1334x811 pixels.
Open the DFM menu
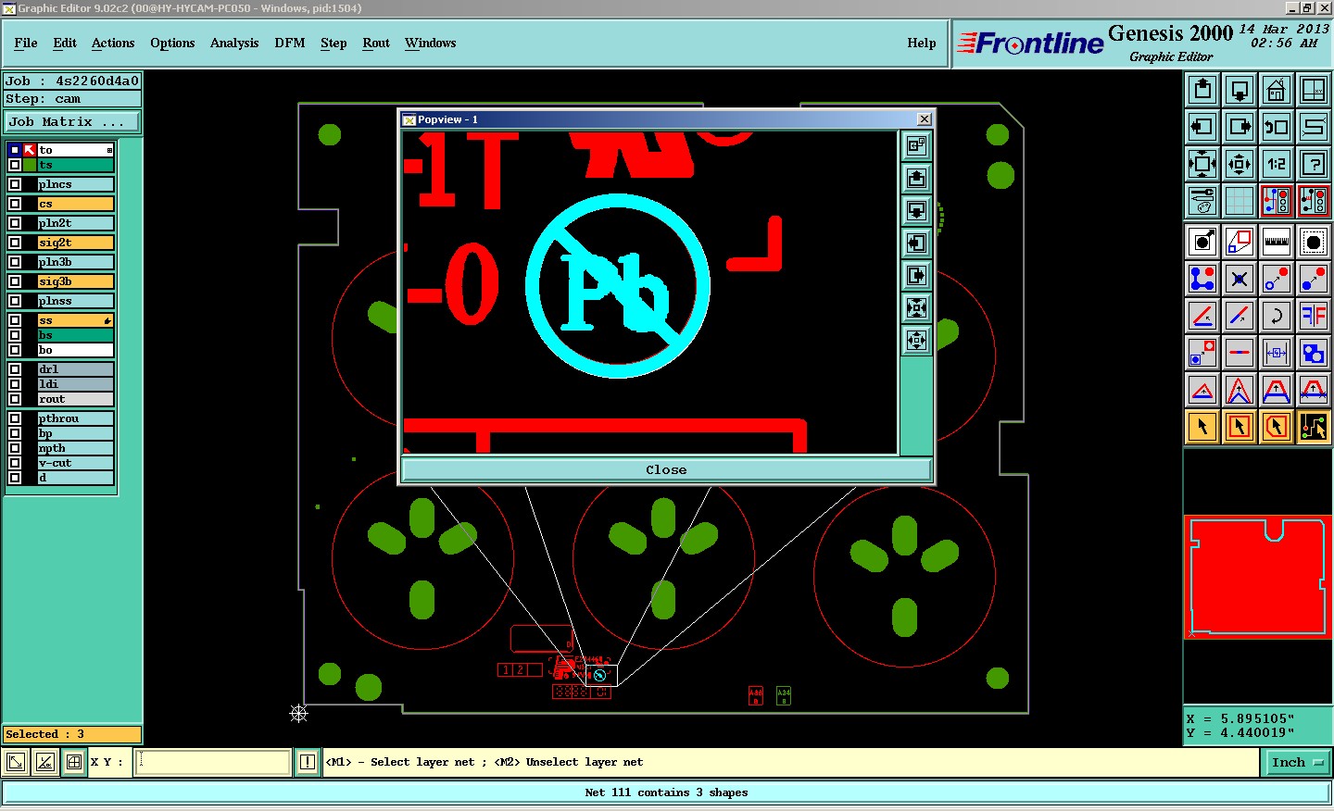pos(290,43)
